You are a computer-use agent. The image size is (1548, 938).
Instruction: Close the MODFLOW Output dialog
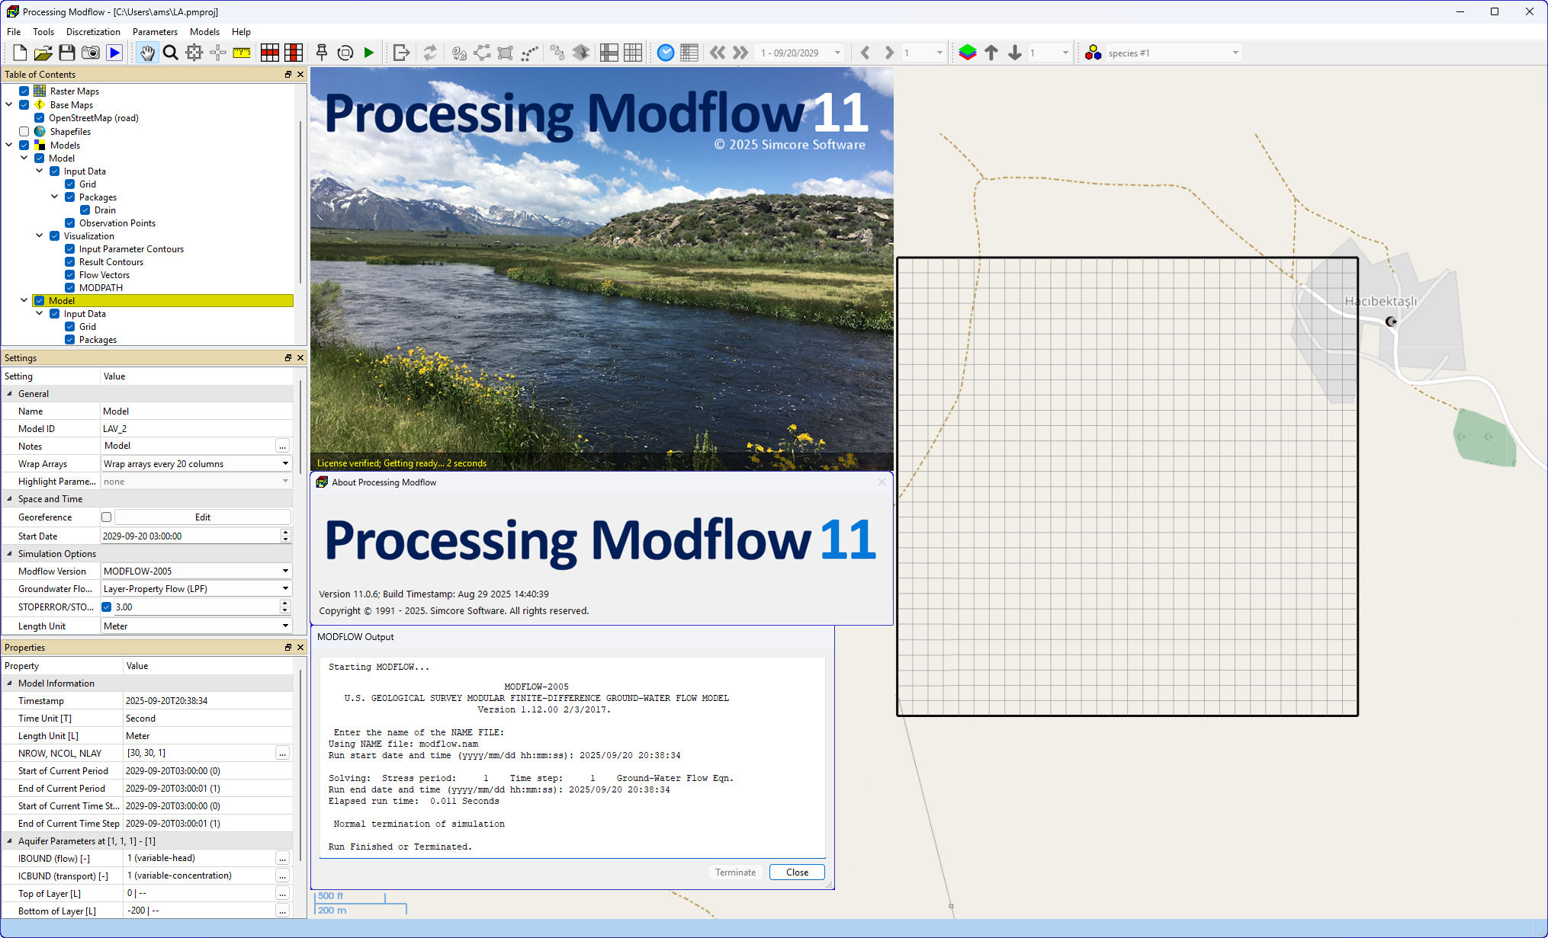(x=797, y=872)
